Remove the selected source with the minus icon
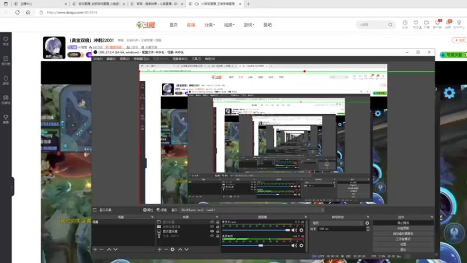 point(166,250)
